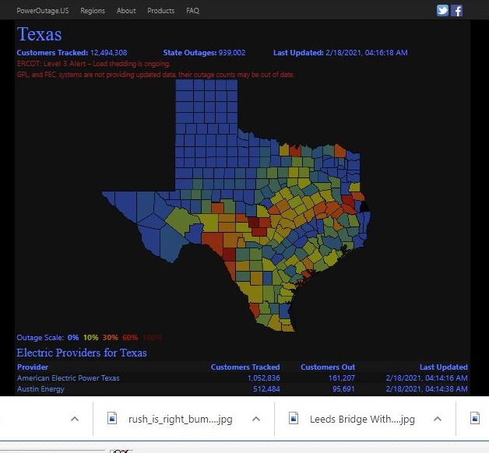Click the Last Updated column header
The width and height of the screenshot is (489, 453).
pos(444,367)
